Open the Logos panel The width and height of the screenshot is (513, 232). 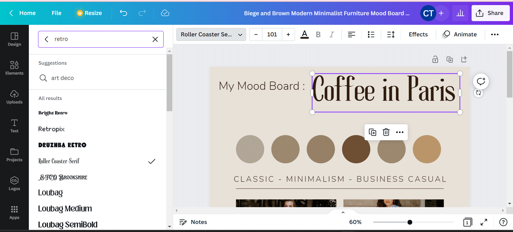tap(14, 184)
